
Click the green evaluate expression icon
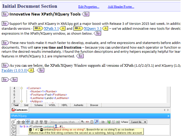coord(109,122)
